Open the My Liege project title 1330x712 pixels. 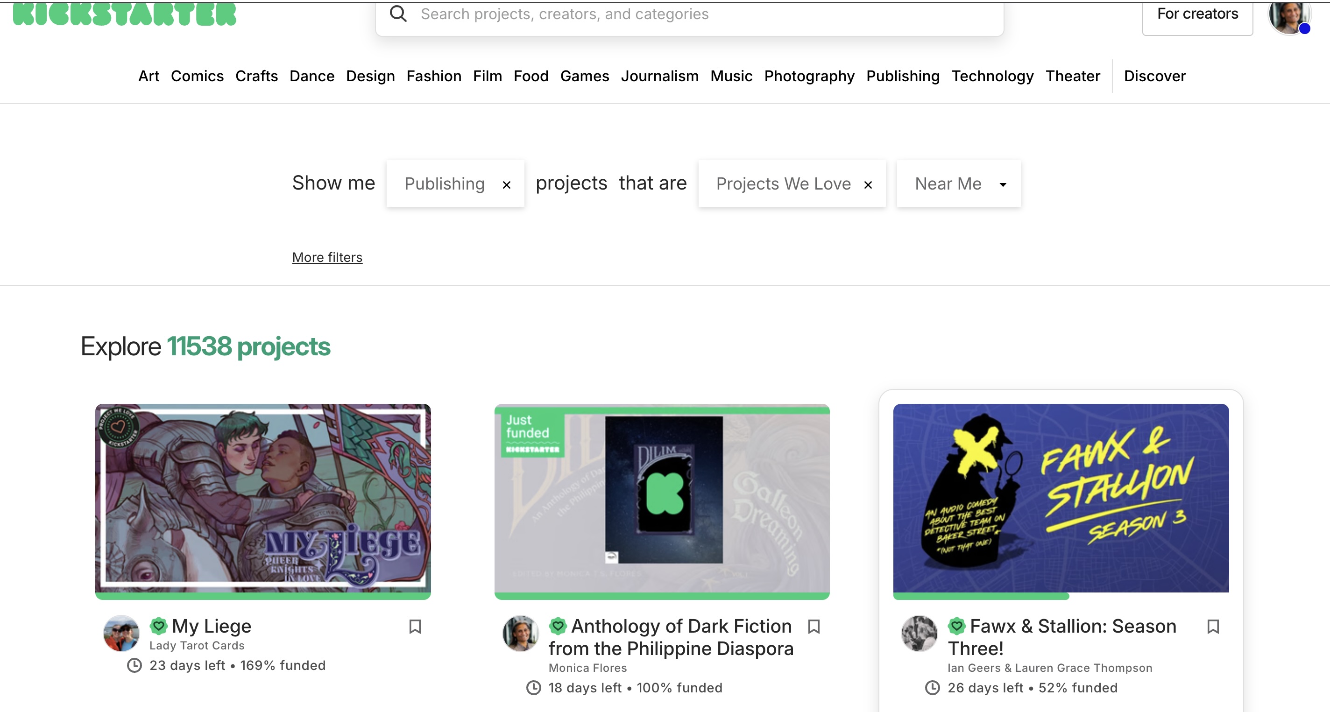click(x=211, y=626)
